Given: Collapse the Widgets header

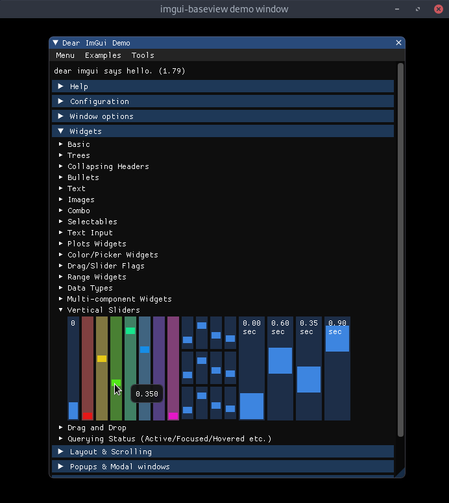Looking at the screenshot, I should pos(223,131).
